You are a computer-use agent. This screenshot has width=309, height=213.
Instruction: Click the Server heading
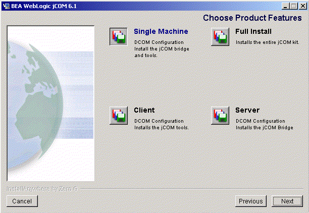pyautogui.click(x=247, y=110)
